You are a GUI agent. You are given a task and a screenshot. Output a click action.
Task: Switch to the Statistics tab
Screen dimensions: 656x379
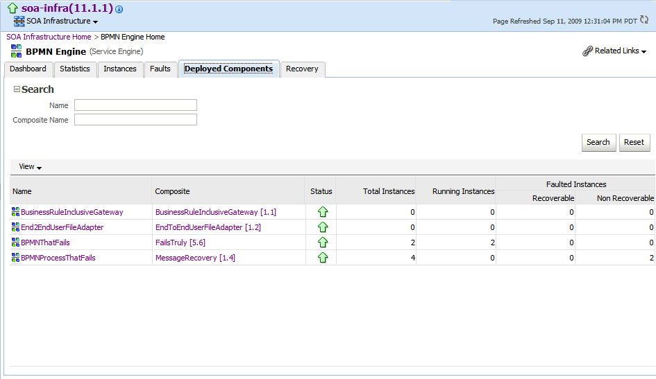click(75, 69)
